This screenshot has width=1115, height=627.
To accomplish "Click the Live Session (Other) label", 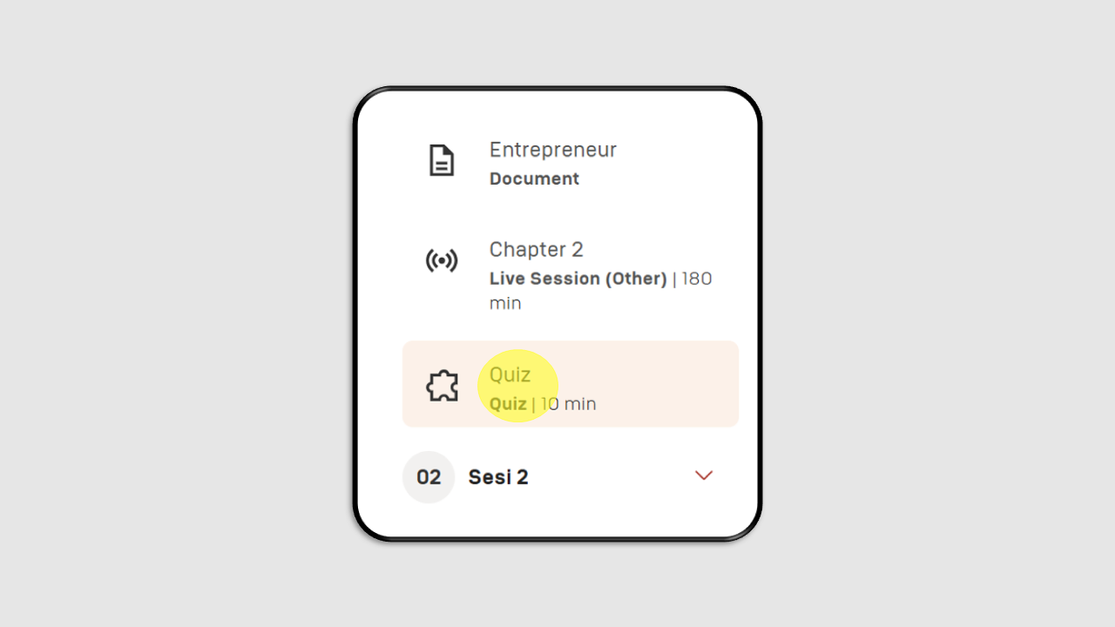I will [x=578, y=279].
